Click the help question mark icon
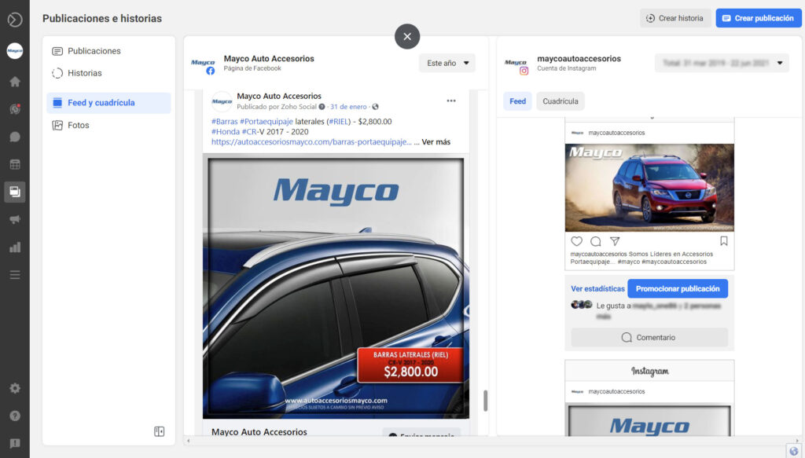 click(x=15, y=416)
